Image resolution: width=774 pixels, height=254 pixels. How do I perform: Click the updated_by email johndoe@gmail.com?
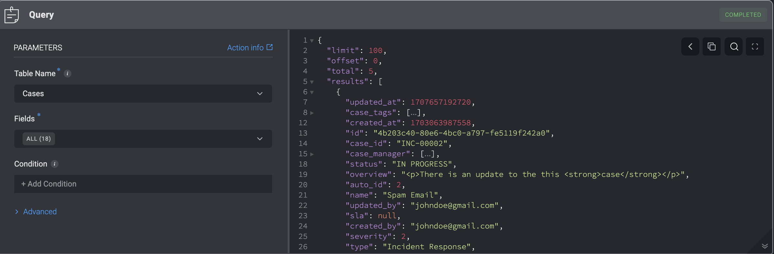pos(454,206)
